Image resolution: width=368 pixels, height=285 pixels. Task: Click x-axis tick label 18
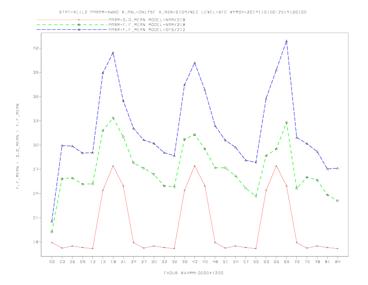click(x=113, y=262)
